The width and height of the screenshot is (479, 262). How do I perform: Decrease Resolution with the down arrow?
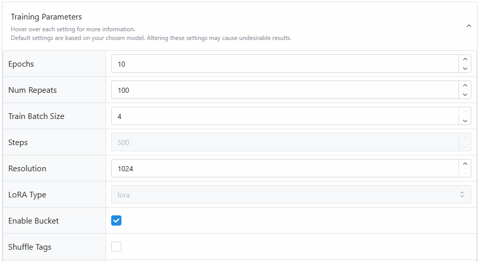click(465, 173)
